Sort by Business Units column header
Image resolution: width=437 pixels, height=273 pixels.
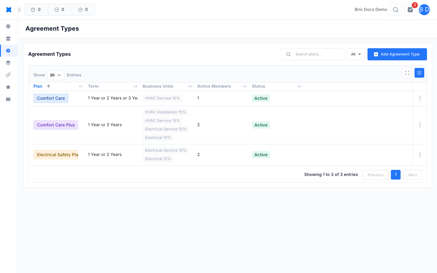tap(158, 86)
